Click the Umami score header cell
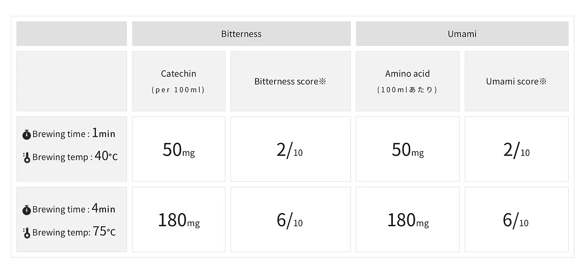The height and width of the screenshot is (268, 582). pyautogui.click(x=516, y=81)
